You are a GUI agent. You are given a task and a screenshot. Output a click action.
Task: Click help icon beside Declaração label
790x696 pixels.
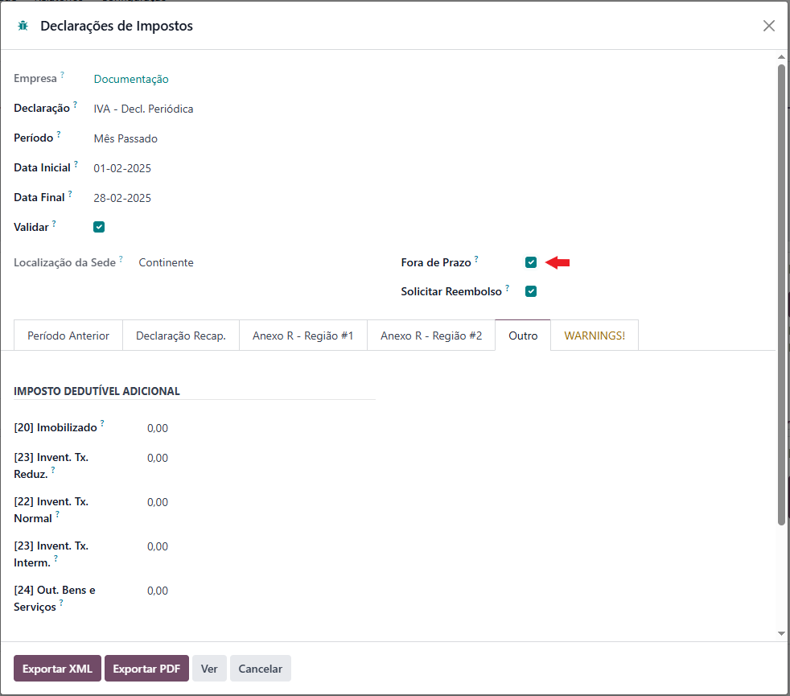tap(75, 105)
